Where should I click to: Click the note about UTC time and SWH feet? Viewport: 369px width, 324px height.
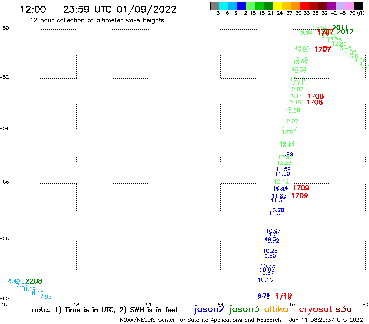(x=105, y=310)
